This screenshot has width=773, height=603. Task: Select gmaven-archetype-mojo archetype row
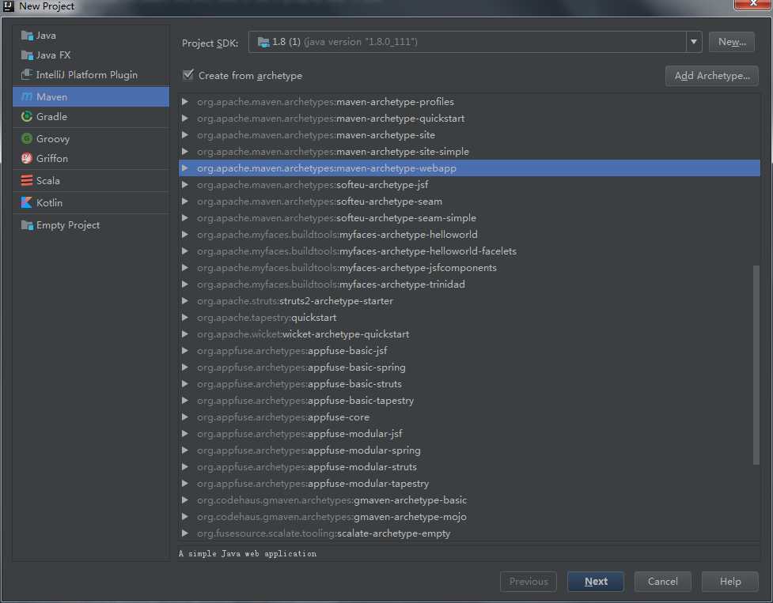pos(469,517)
